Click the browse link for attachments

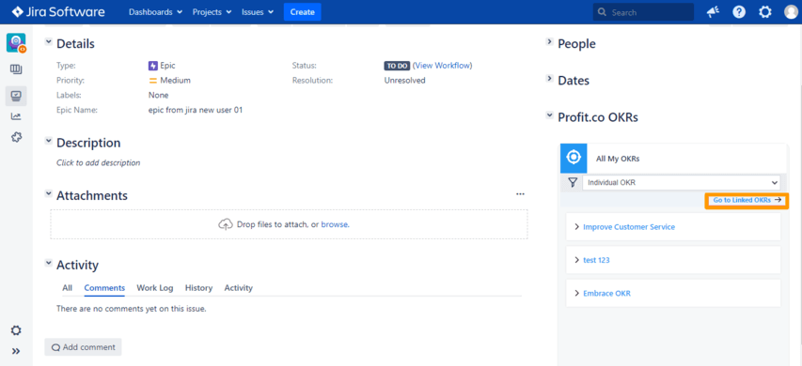pyautogui.click(x=335, y=224)
